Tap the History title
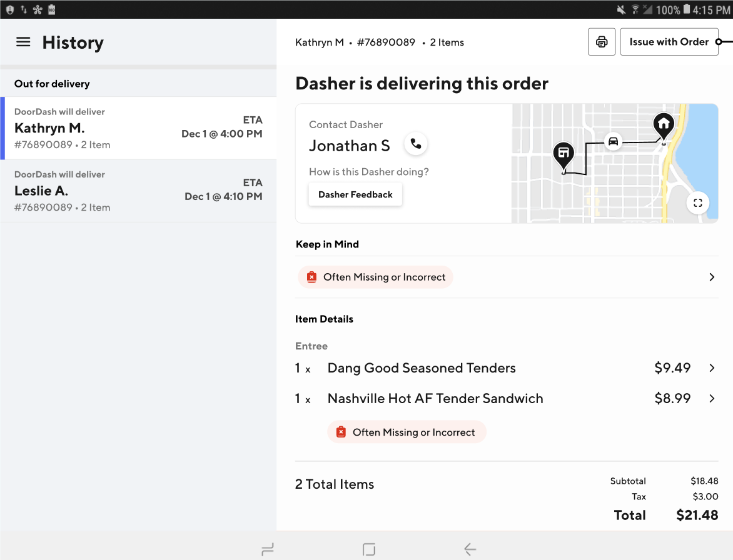Image resolution: width=733 pixels, height=560 pixels. point(73,42)
